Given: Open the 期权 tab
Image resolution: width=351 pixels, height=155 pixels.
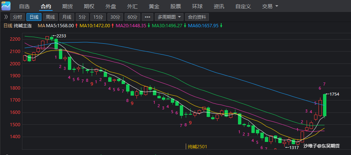Looking at the screenshot, I should pyautogui.click(x=89, y=6).
